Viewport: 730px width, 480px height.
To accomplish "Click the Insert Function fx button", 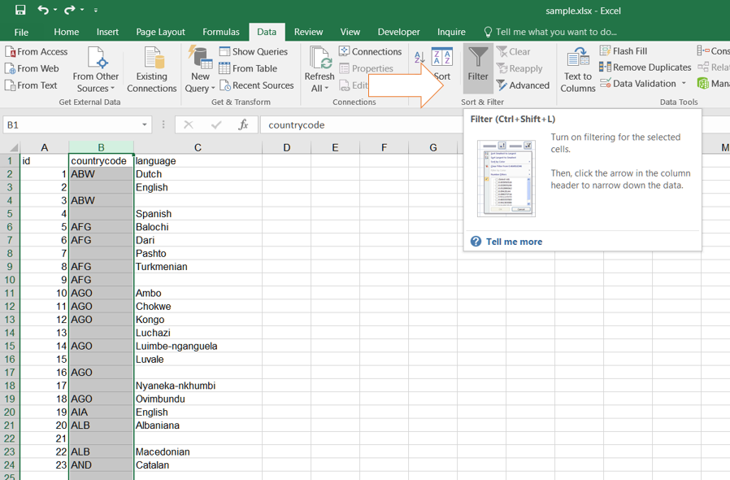I will pyautogui.click(x=242, y=125).
